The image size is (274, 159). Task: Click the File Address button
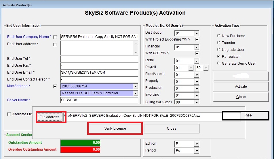coord(49,117)
